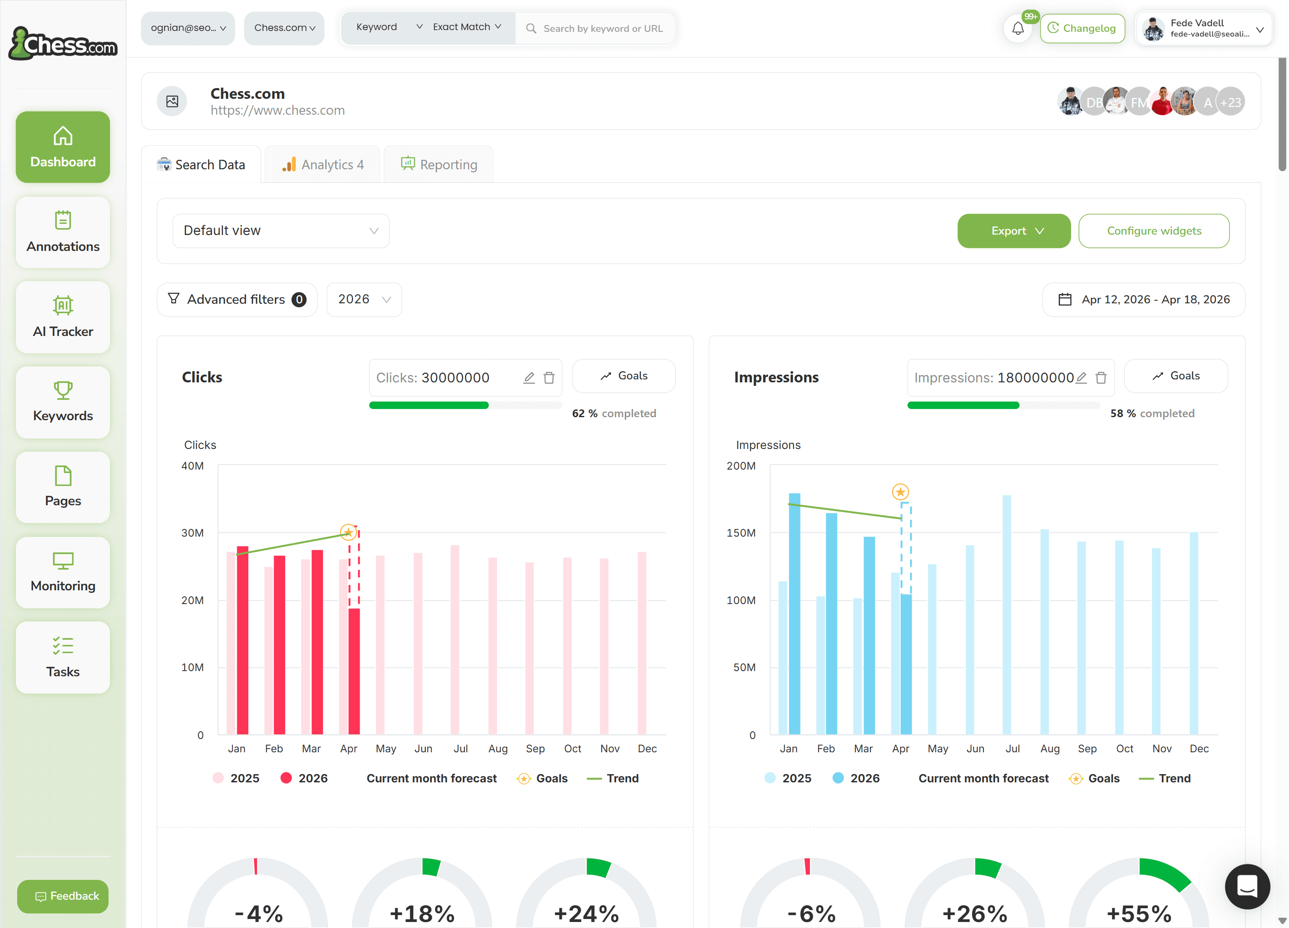Click the search magnifier icon
This screenshot has height=928, width=1289.
(531, 28)
